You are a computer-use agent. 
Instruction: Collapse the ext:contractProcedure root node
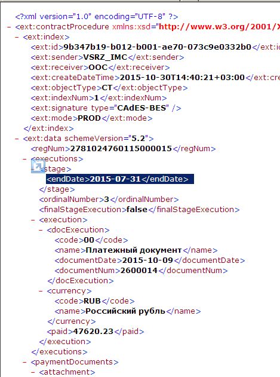click(x=9, y=27)
